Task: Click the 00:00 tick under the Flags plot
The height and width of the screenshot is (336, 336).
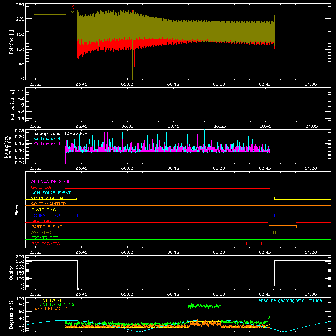Action: pos(127,252)
